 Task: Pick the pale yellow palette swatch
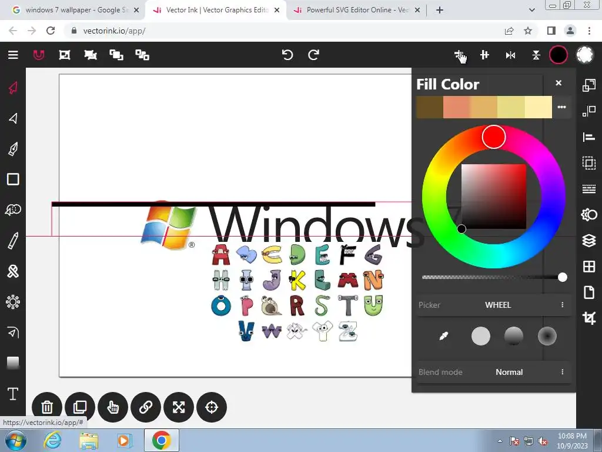pos(539,107)
